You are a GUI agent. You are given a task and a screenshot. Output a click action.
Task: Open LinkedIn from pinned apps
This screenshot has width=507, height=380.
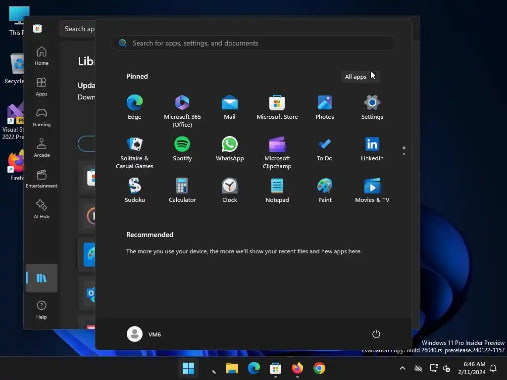[372, 149]
